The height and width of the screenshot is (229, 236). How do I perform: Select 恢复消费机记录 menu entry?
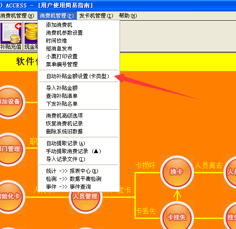point(79,124)
